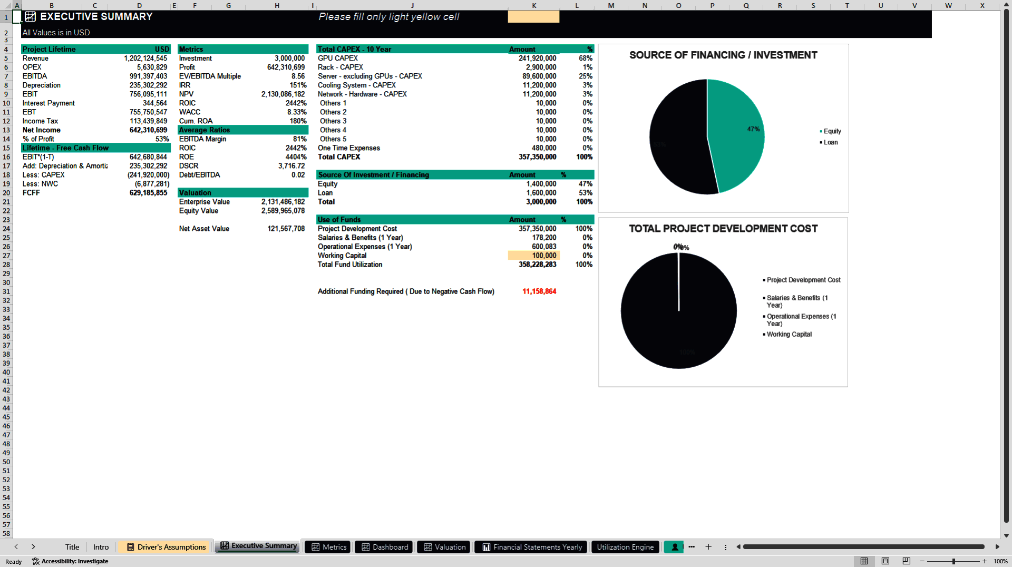Open the Valuation sheet tab
1012x567 pixels.
(444, 547)
